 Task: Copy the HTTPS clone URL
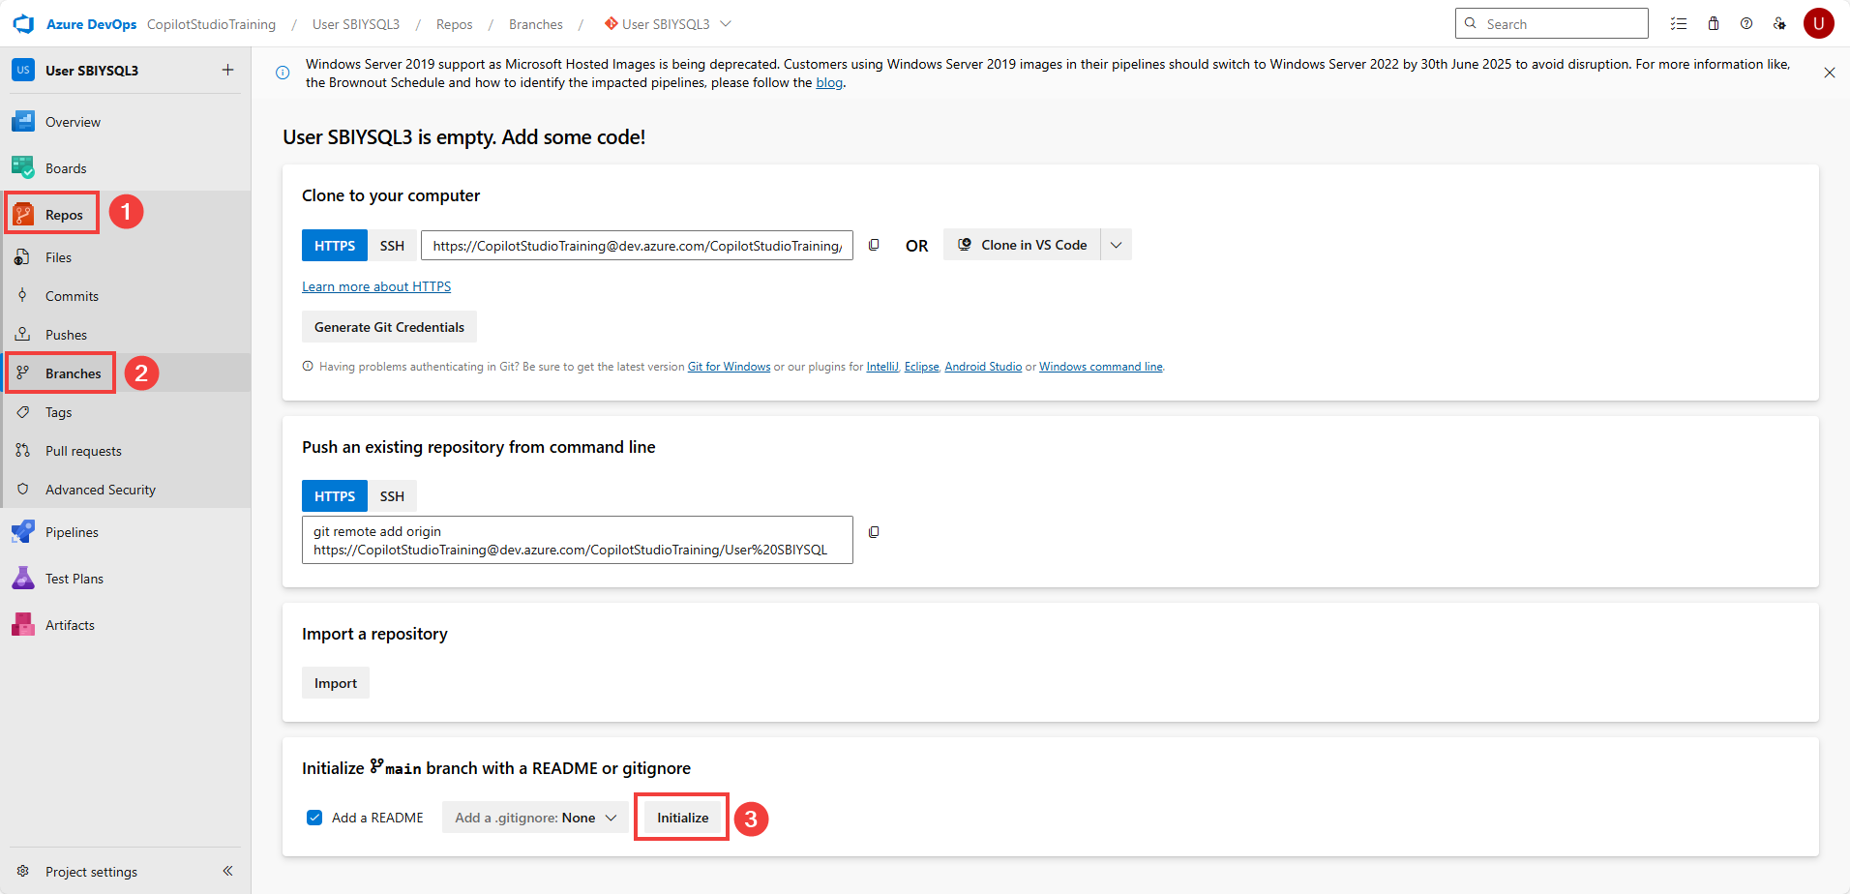[874, 246]
